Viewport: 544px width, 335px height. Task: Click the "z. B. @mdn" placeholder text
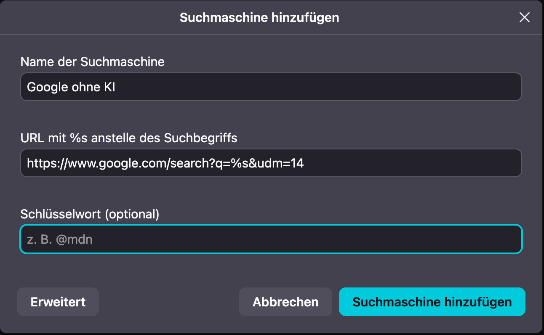59,239
